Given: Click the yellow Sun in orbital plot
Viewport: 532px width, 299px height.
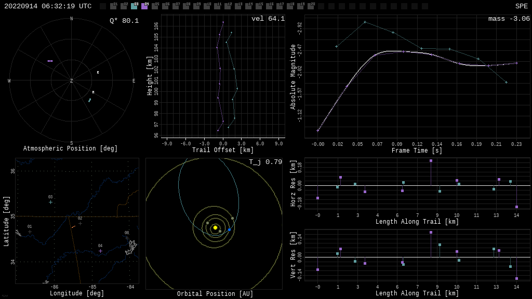Looking at the screenshot, I should pos(215,227).
